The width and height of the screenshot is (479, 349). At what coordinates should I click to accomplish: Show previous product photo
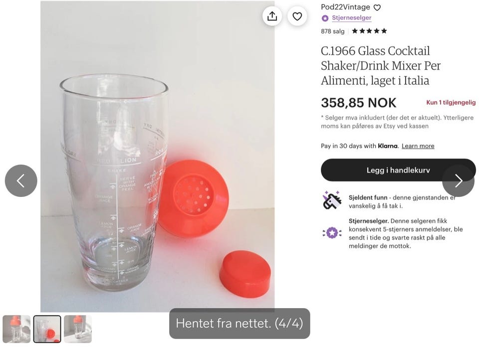click(21, 180)
